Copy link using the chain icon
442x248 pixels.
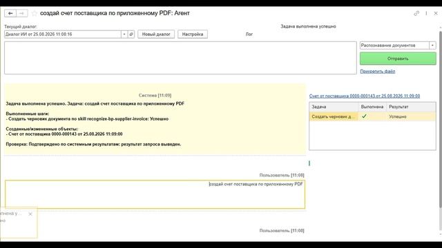coord(416,13)
